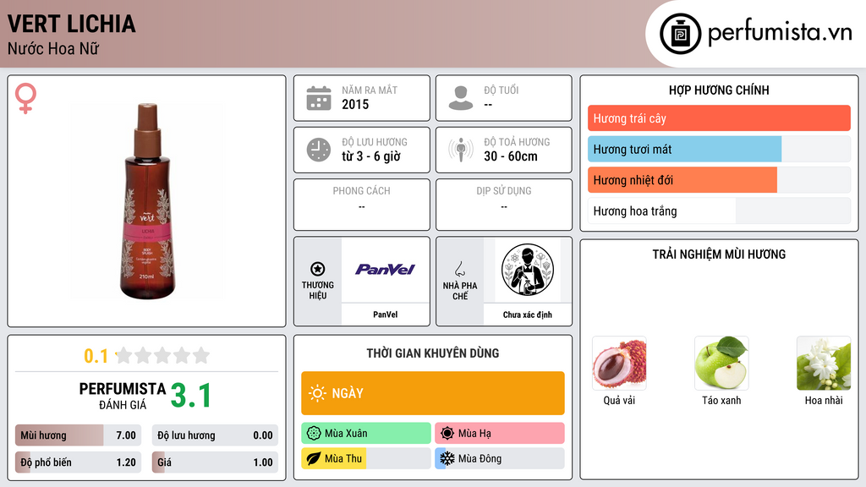Image resolution: width=866 pixels, height=487 pixels.
Task: Click the person silhouette icon beside Độ tuổi
Action: tap(461, 98)
